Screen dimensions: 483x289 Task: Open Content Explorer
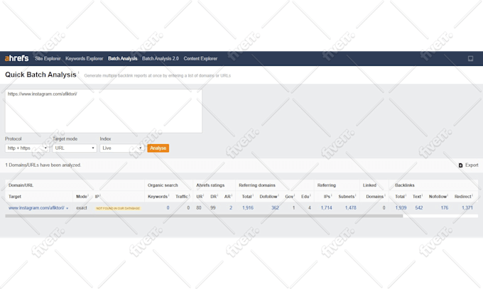coord(200,58)
